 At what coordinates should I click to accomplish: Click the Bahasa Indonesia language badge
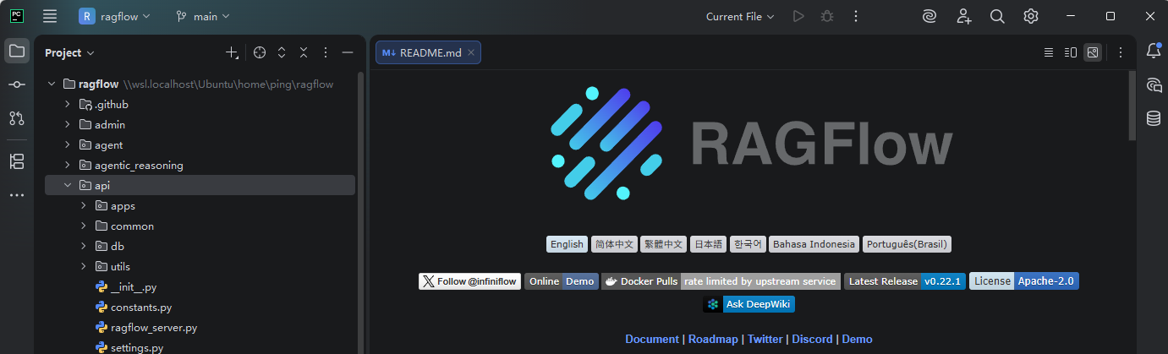(x=814, y=244)
